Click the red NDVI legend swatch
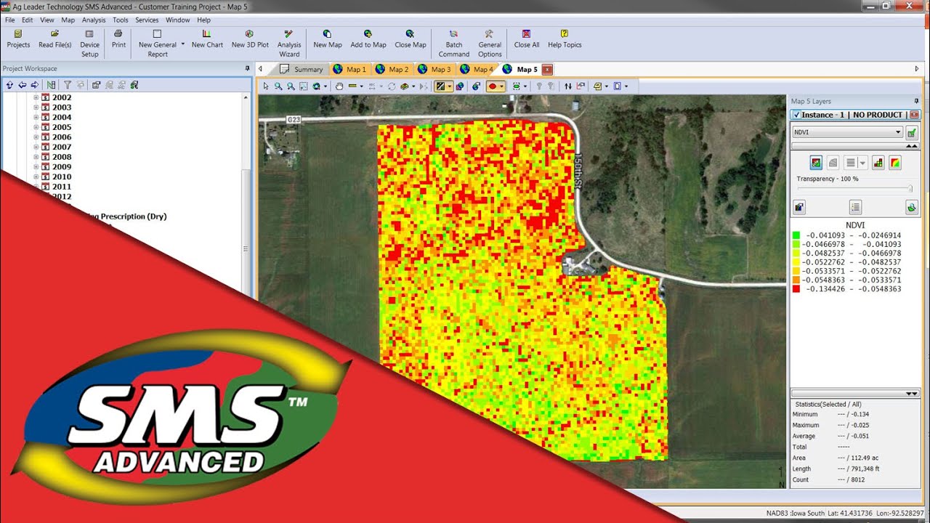 point(796,288)
